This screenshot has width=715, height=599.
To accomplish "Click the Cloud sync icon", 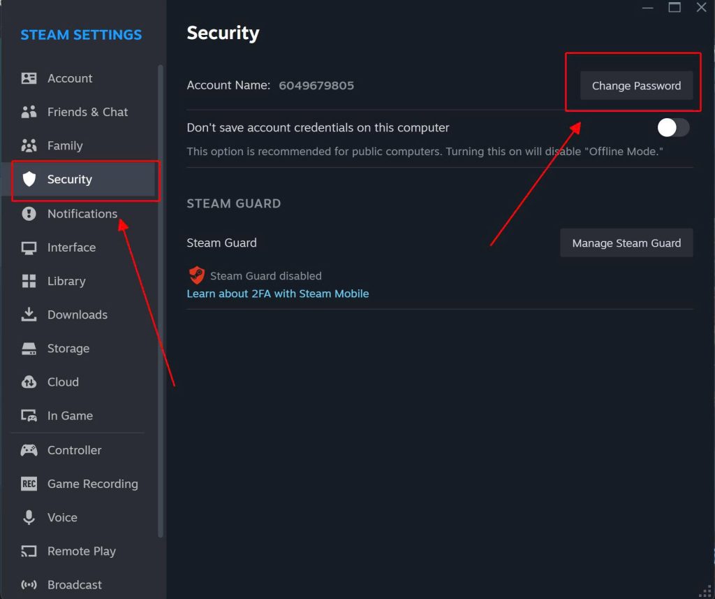I will point(29,382).
